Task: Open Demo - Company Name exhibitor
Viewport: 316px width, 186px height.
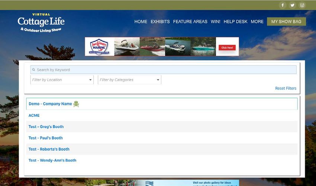Action: (x=50, y=104)
